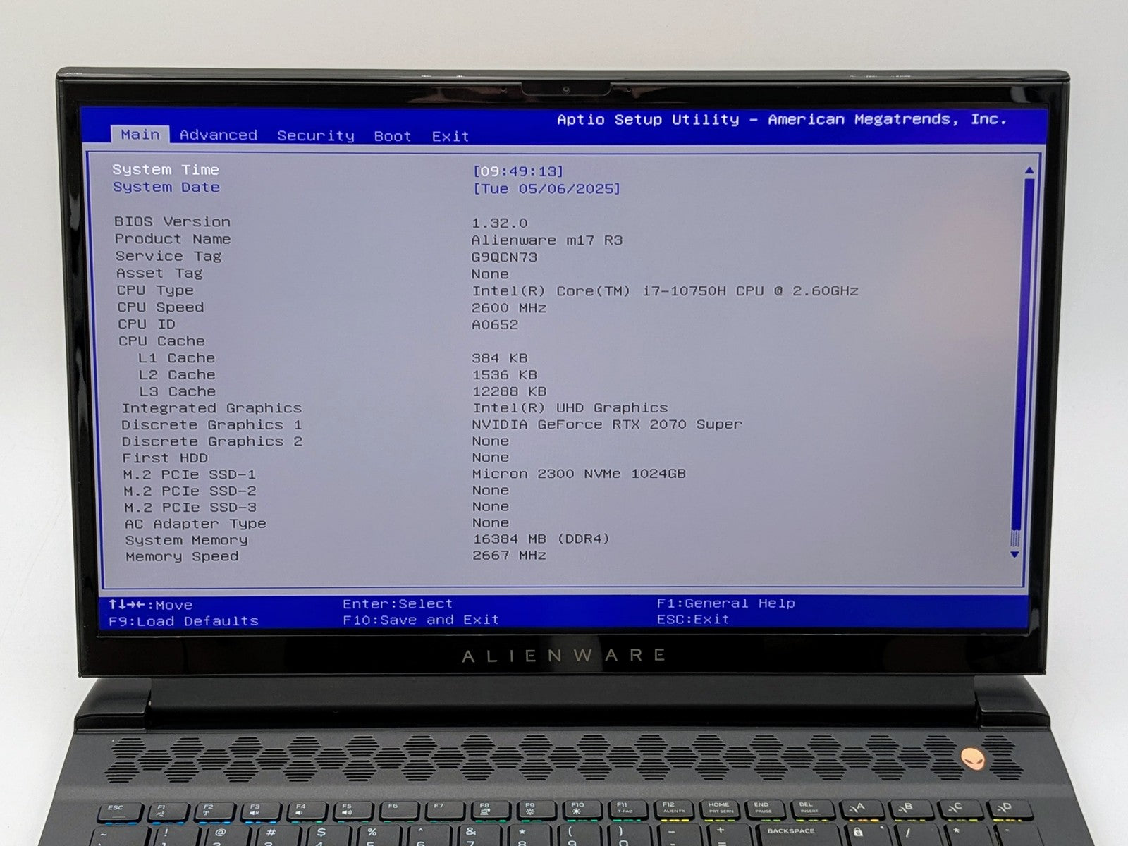The width and height of the screenshot is (1128, 846).
Task: Open the Boot tab
Action: pos(393,136)
